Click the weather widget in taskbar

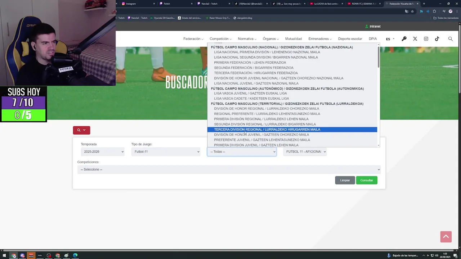pyautogui.click(x=403, y=256)
